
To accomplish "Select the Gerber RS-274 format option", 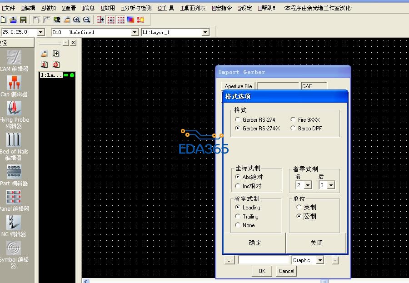I will pyautogui.click(x=237, y=119).
